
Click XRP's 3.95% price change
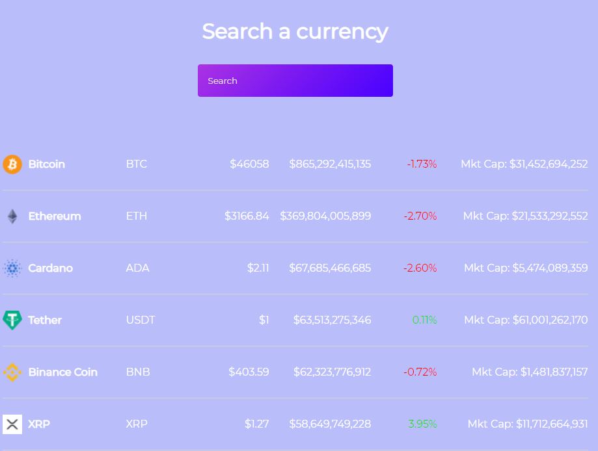422,424
